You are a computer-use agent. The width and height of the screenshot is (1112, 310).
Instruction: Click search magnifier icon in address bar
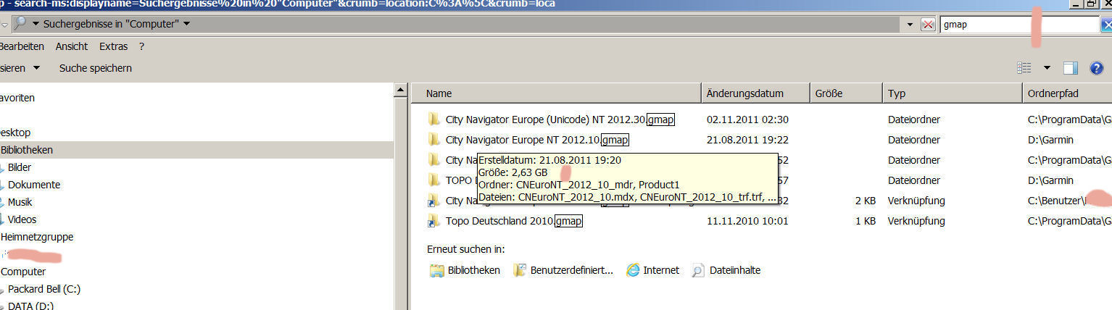point(20,24)
